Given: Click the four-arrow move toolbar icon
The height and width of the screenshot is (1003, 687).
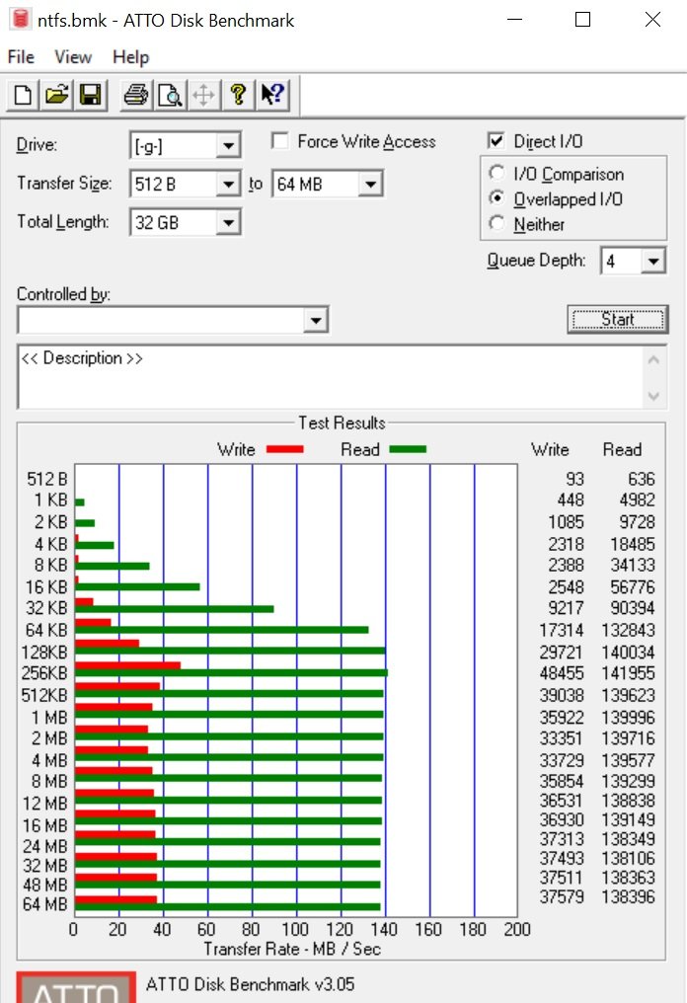Looking at the screenshot, I should (x=203, y=96).
